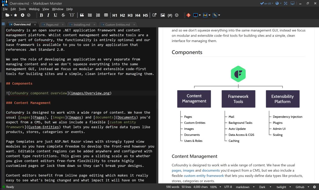
Task: Open the en-US spell check language dropdown
Action: point(266,3)
